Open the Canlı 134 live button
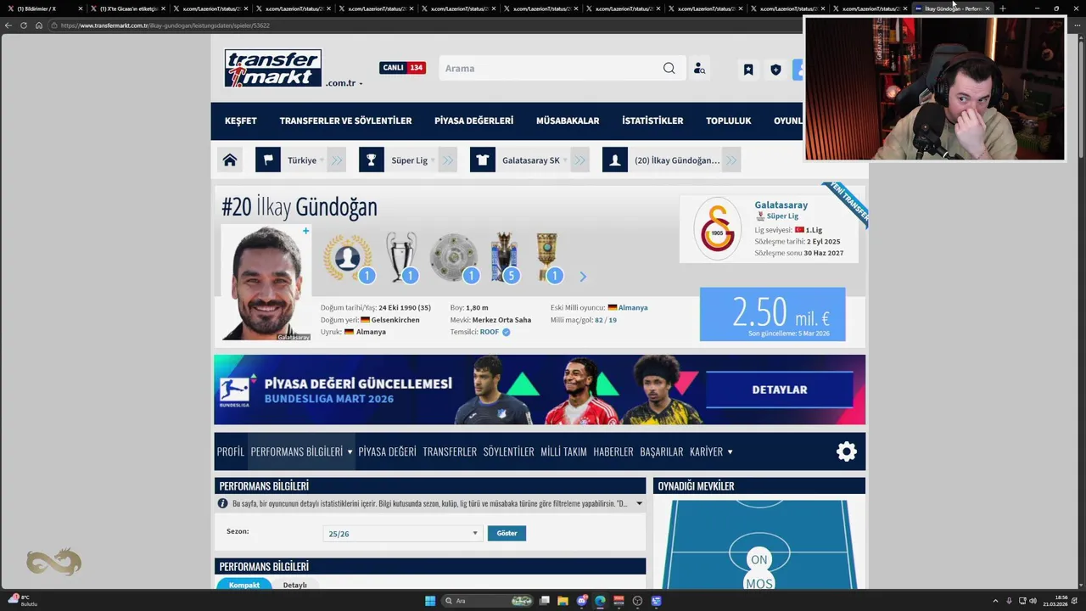Image resolution: width=1086 pixels, height=611 pixels. (402, 68)
